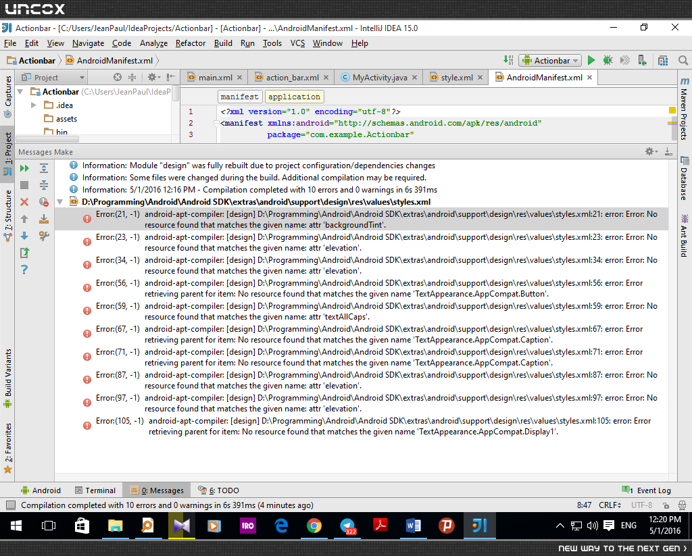Open the VCS menu
Screen dimensions: 692x556
click(x=297, y=43)
